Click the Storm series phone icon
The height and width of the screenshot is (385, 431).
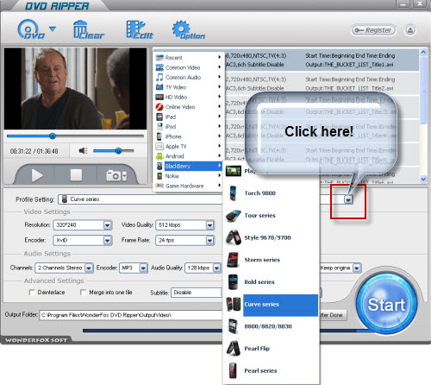(233, 260)
